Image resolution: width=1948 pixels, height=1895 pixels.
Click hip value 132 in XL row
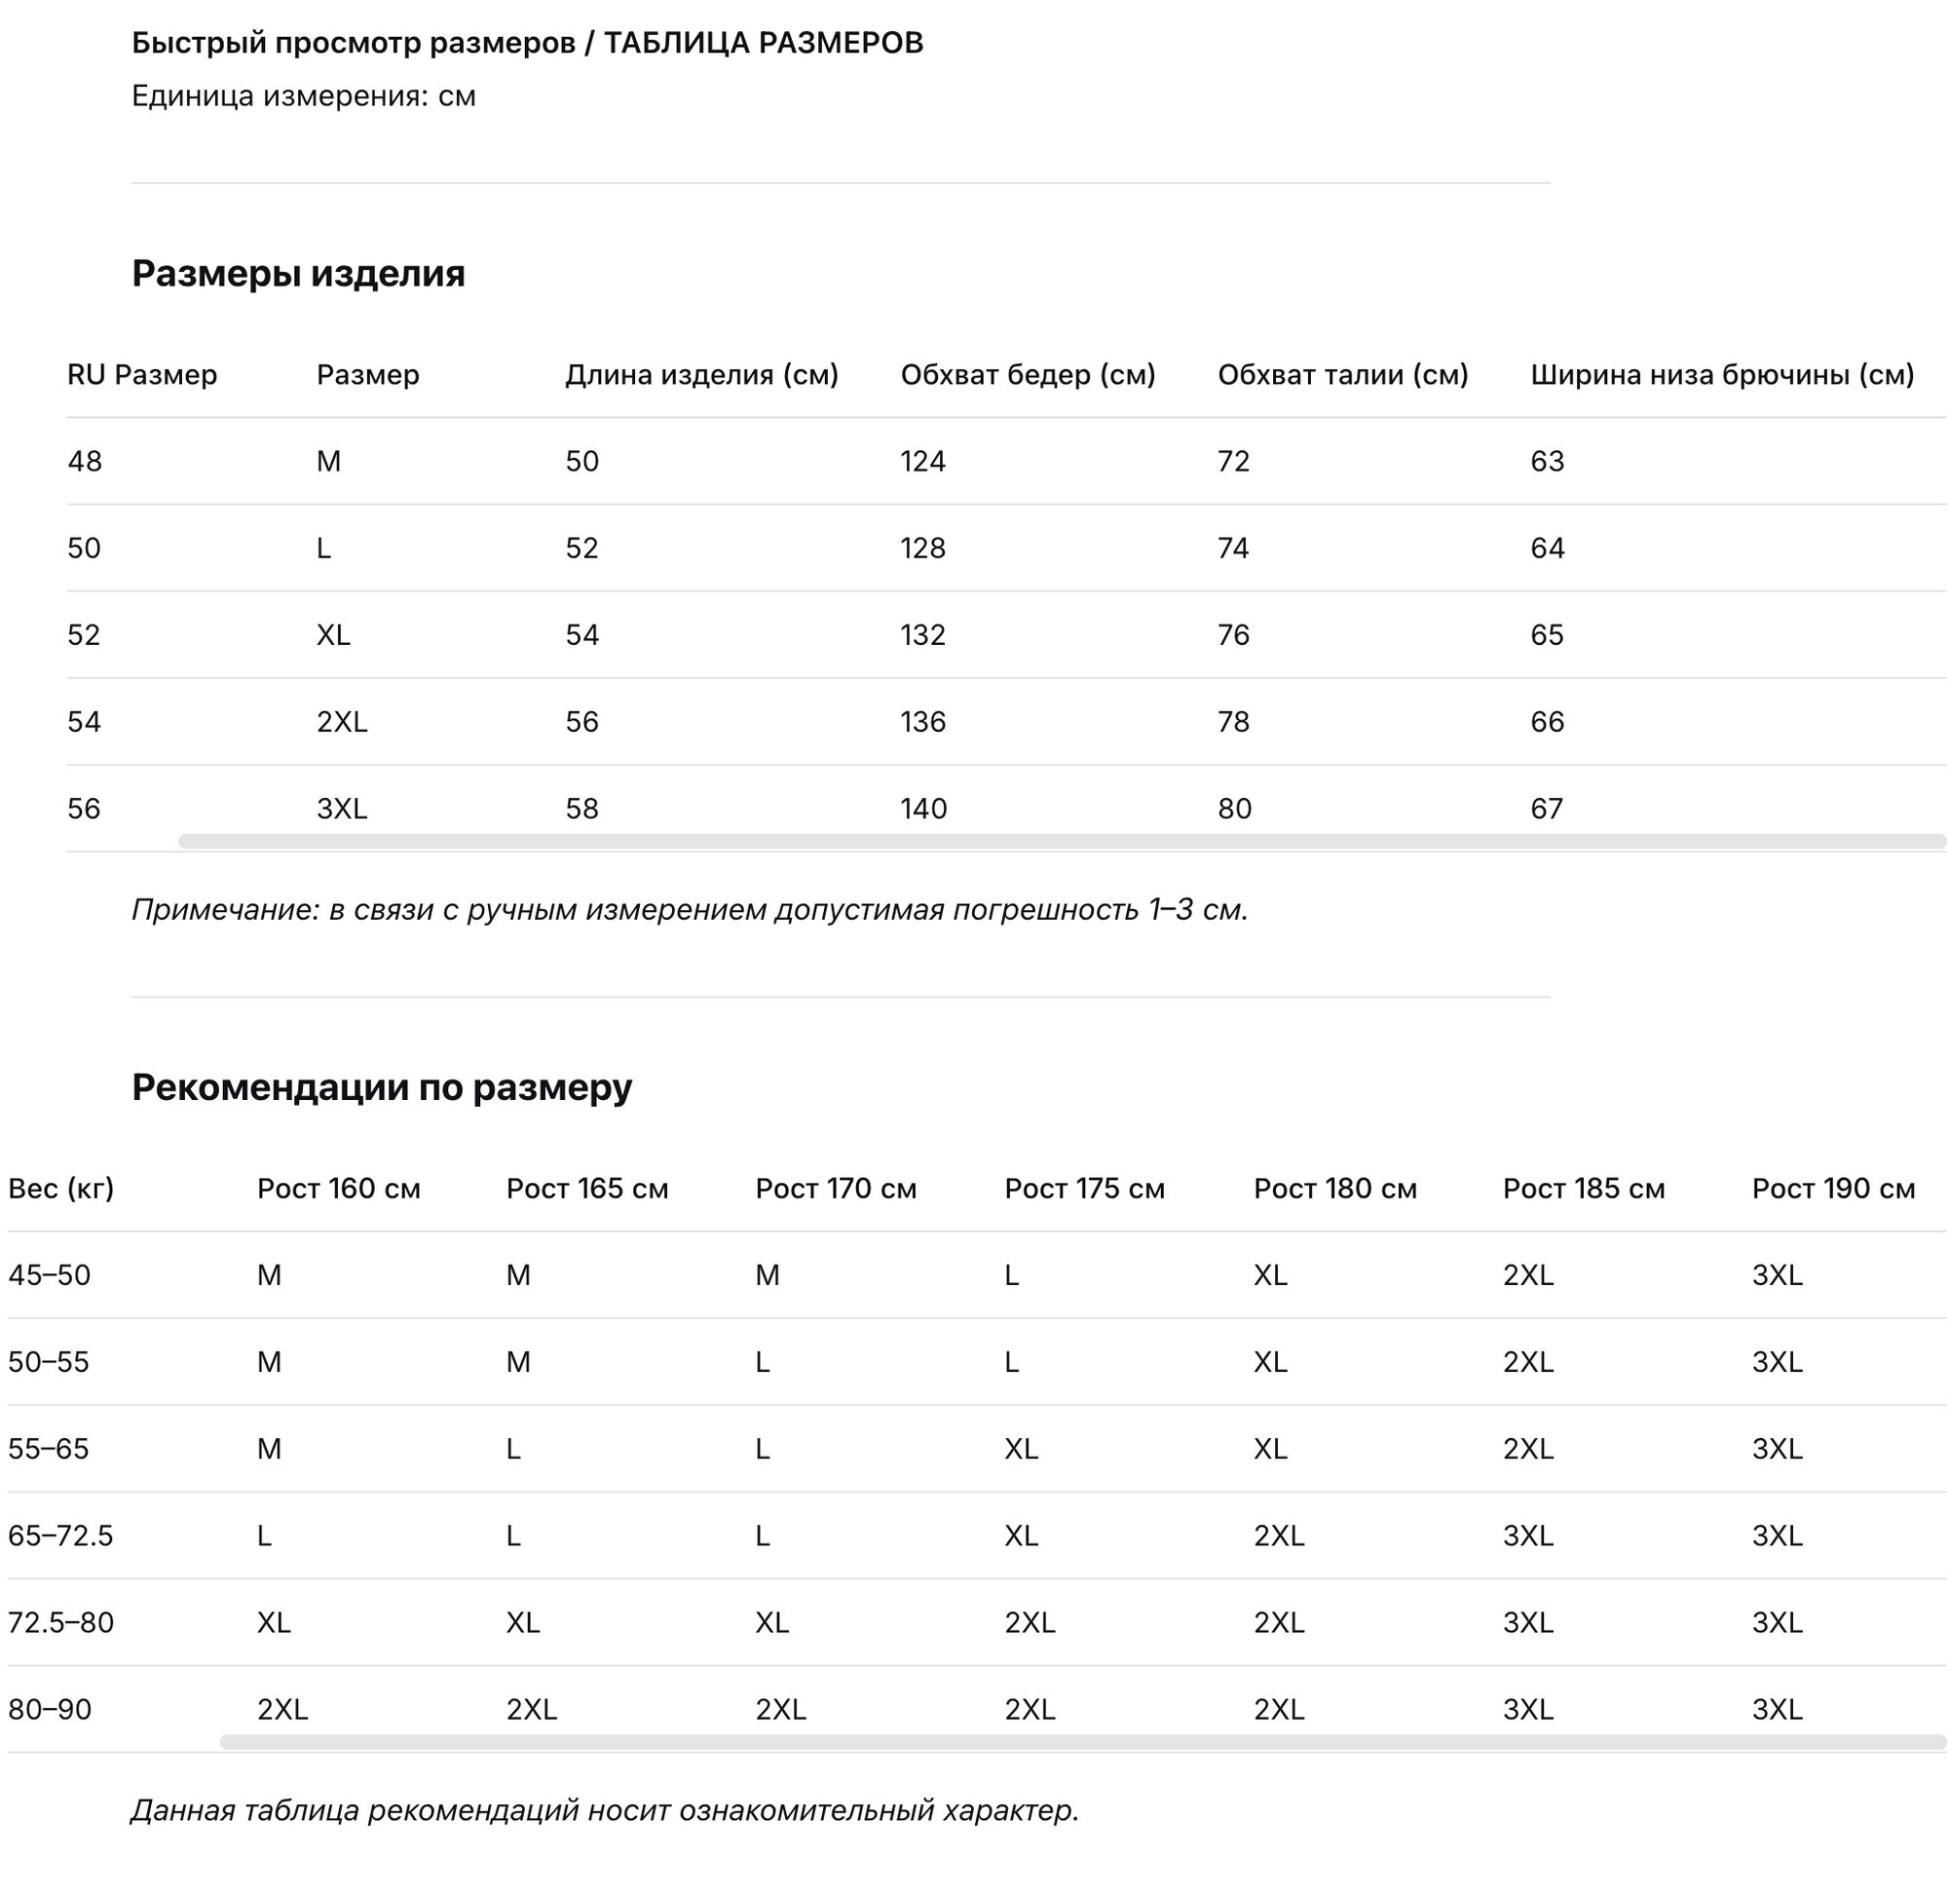923,634
